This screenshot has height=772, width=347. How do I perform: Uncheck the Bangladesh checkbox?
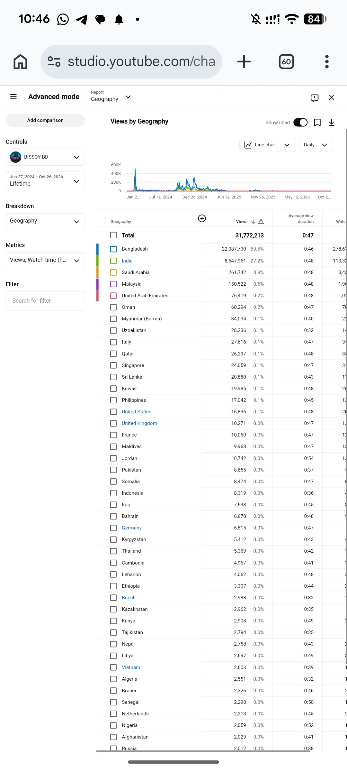113,249
